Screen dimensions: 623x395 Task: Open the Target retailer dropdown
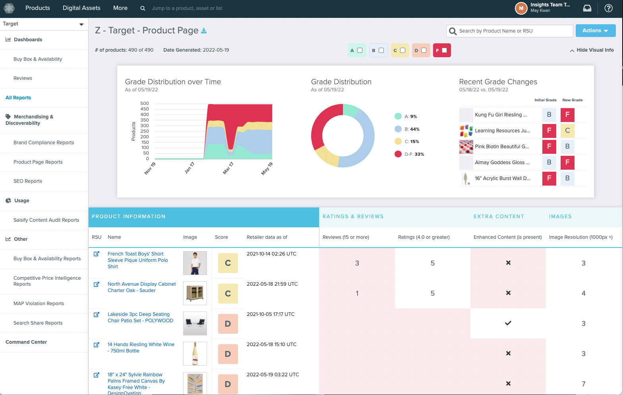44,24
